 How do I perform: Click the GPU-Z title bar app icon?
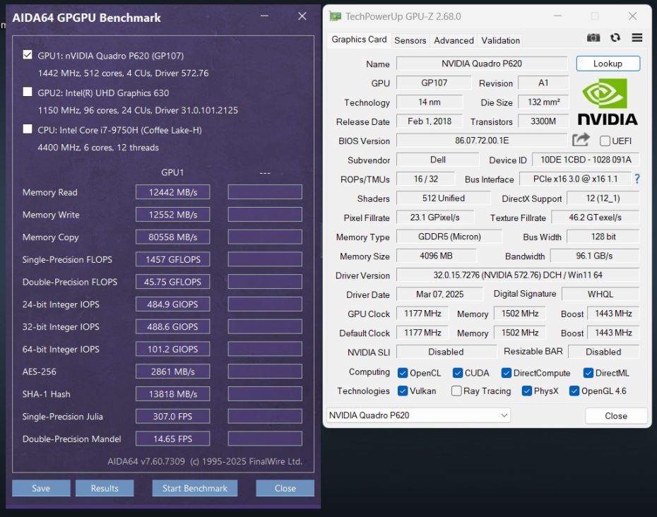click(335, 16)
